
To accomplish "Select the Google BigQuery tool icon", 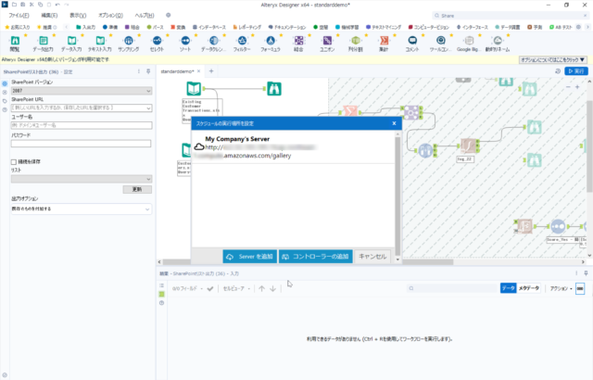I will point(469,41).
